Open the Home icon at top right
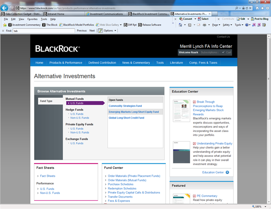The image size is (271, 209). [257, 8]
